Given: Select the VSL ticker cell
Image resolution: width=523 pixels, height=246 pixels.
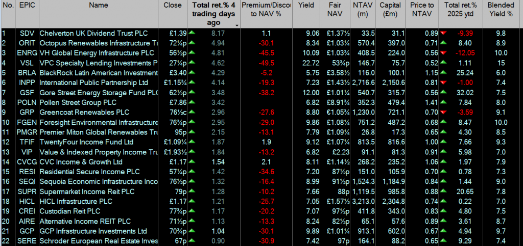Looking at the screenshot, I should [x=27, y=63].
